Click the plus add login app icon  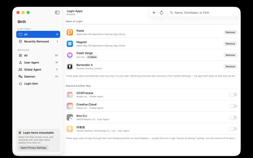pos(154,13)
